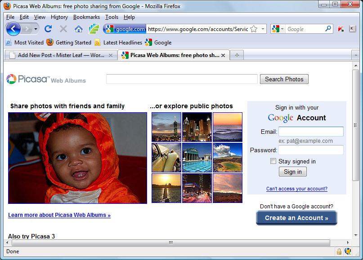Enable the Stay signed in checkbox

[273, 161]
